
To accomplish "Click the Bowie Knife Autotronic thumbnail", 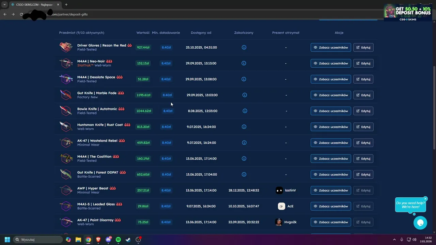I will 66,111.
